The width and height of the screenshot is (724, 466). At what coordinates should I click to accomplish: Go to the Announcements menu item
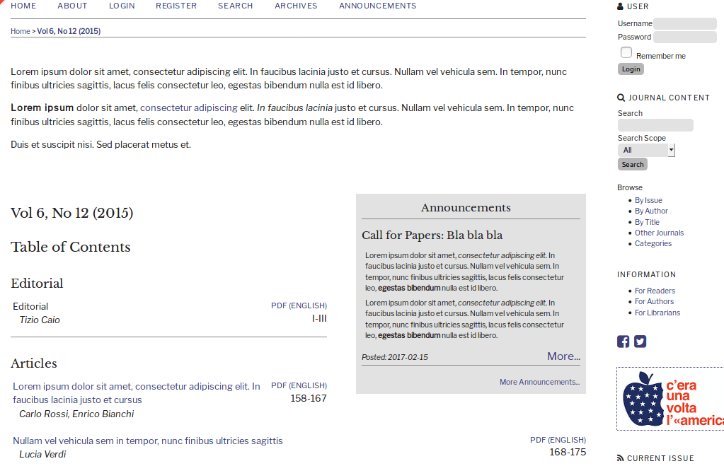tap(377, 5)
